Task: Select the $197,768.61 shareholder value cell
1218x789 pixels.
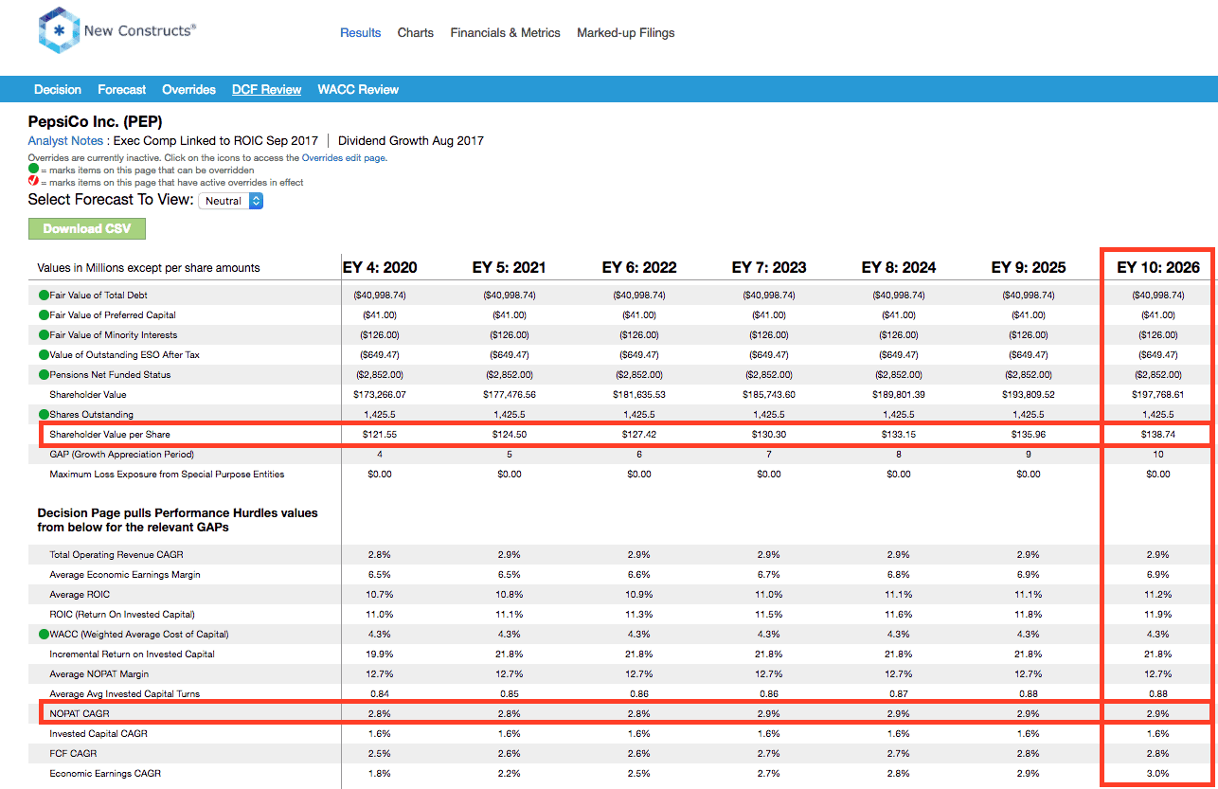Action: pos(1158,395)
